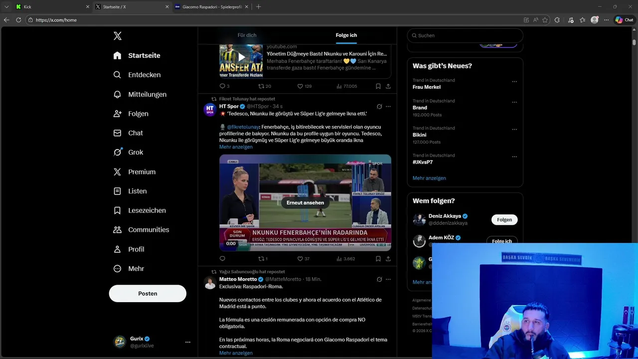Play the Fenerbahçe YouTube video thumbnail
638x359 pixels.
(241, 57)
